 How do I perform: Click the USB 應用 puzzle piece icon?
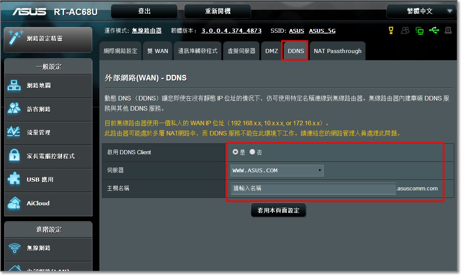coord(14,179)
